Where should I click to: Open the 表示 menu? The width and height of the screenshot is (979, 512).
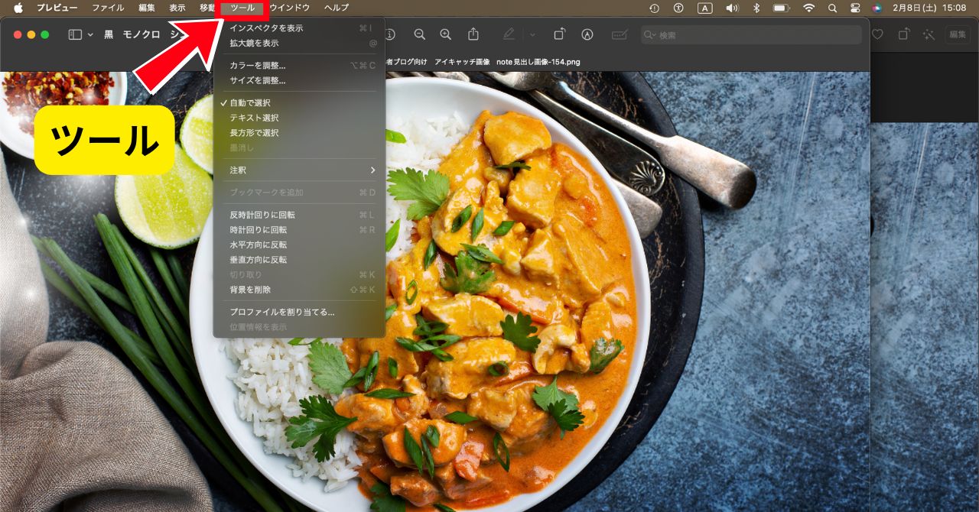[177, 8]
